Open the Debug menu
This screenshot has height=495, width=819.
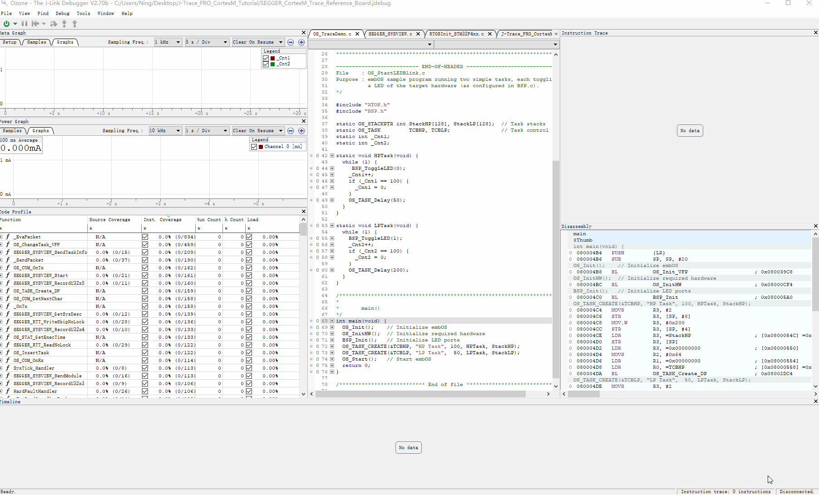pos(63,14)
